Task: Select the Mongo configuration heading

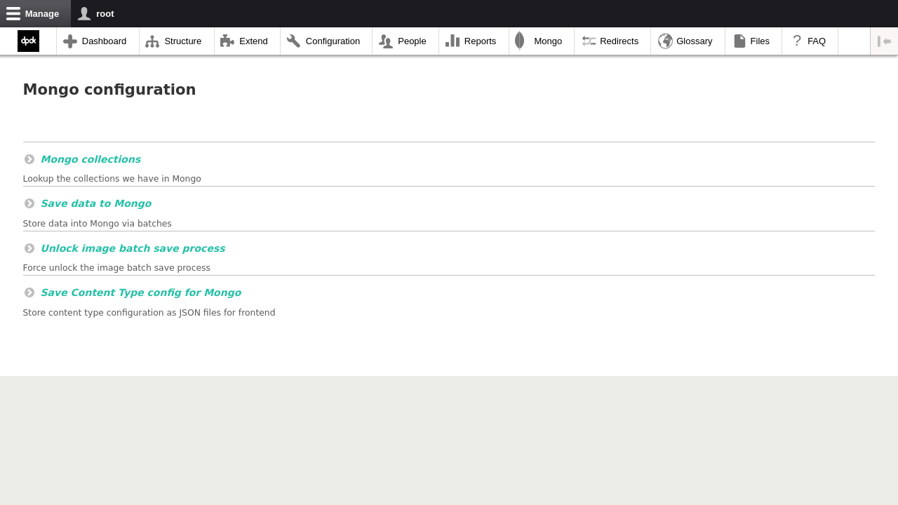Action: 109,90
